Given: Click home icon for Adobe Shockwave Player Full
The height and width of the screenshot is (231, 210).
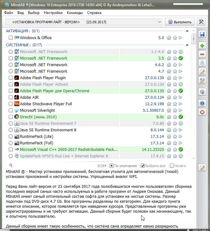Looking at the screenshot, I should 169,104.
